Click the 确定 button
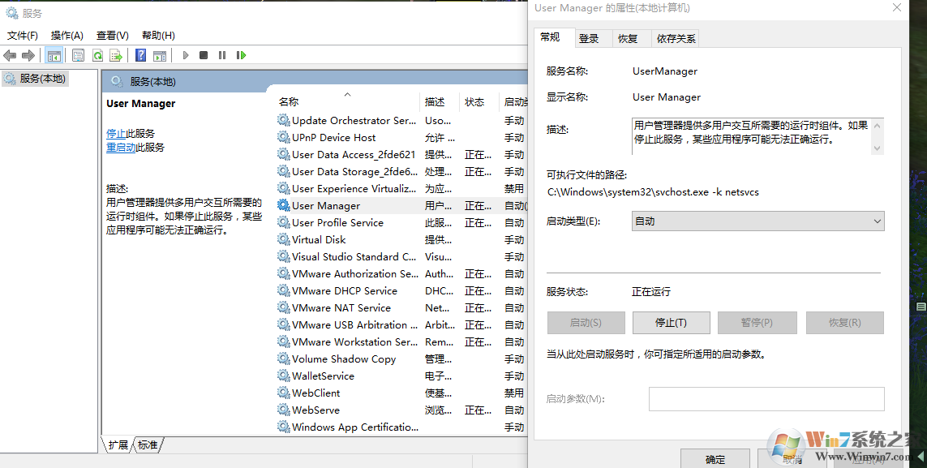This screenshot has height=468, width=927. coord(715,459)
